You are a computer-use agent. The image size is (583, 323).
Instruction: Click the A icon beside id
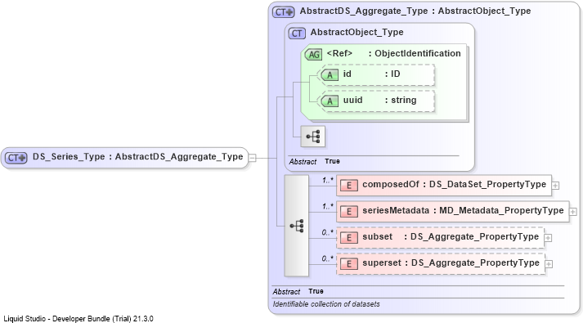(x=330, y=75)
